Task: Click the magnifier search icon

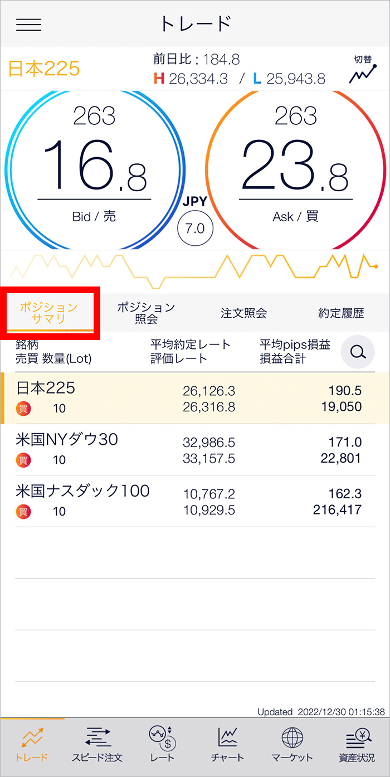Action: 358,352
